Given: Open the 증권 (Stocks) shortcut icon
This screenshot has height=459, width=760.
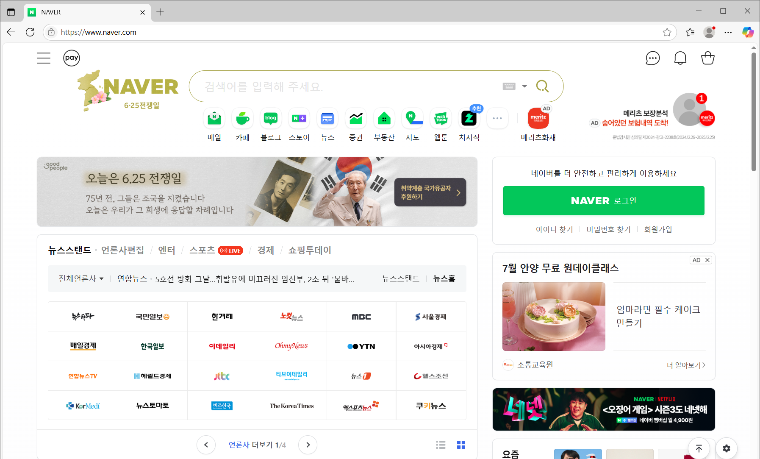Looking at the screenshot, I should tap(356, 118).
